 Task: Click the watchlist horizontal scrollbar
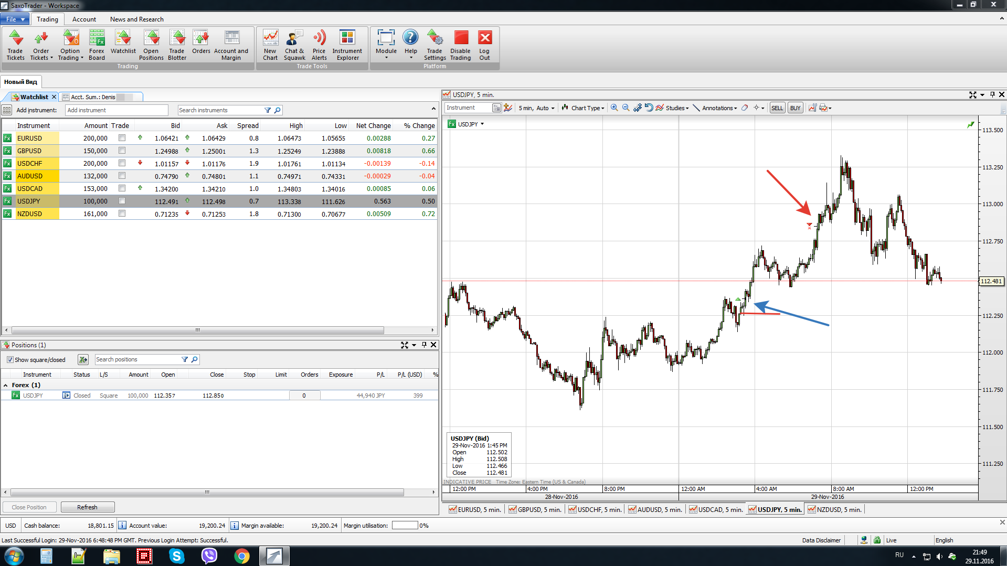pos(197,330)
